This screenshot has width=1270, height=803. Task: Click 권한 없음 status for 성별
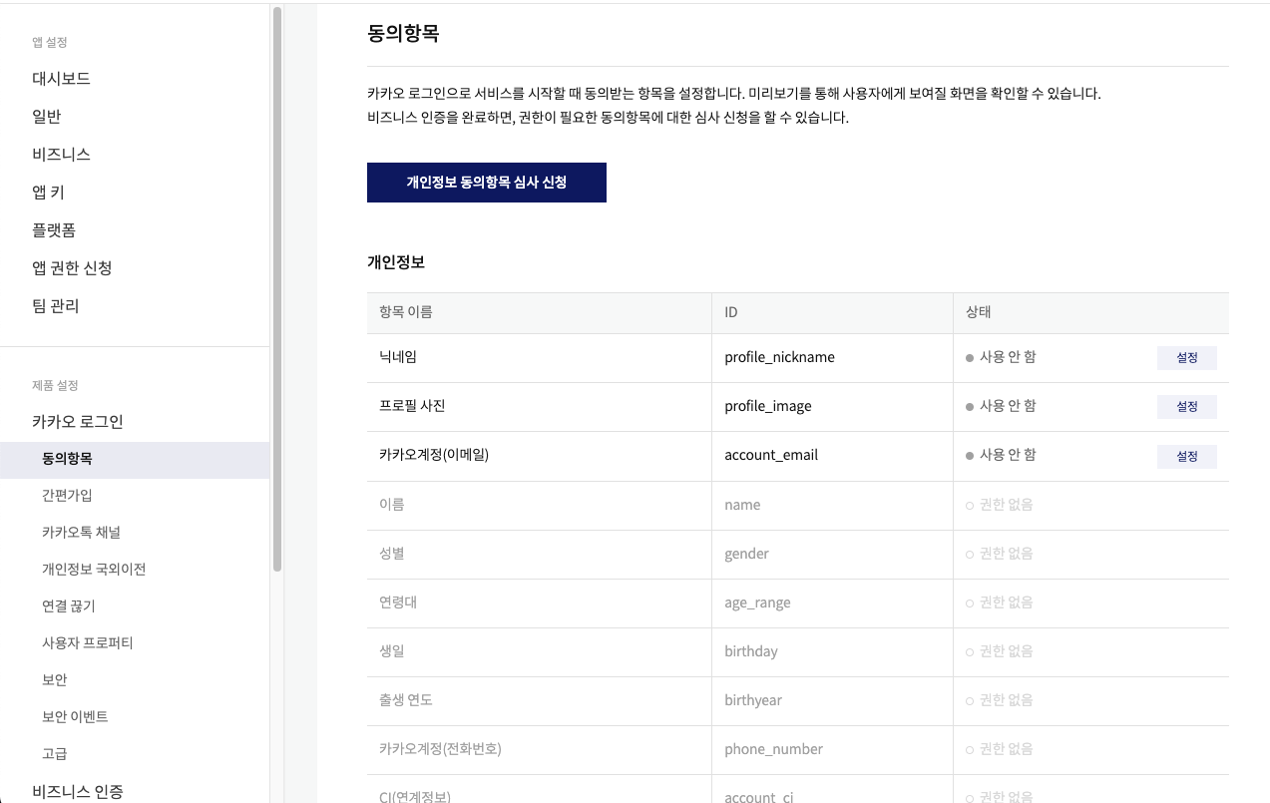point(1000,554)
